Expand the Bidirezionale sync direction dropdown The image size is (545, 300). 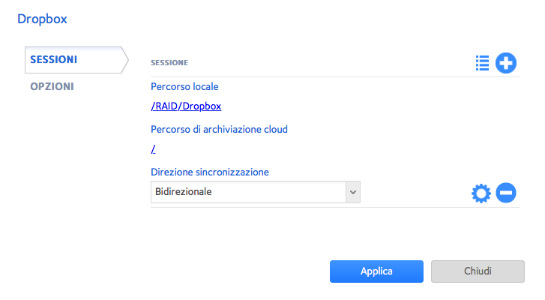coord(255,192)
